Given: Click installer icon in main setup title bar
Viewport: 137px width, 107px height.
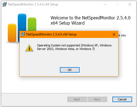Looking at the screenshot, I should pyautogui.click(x=4, y=4).
